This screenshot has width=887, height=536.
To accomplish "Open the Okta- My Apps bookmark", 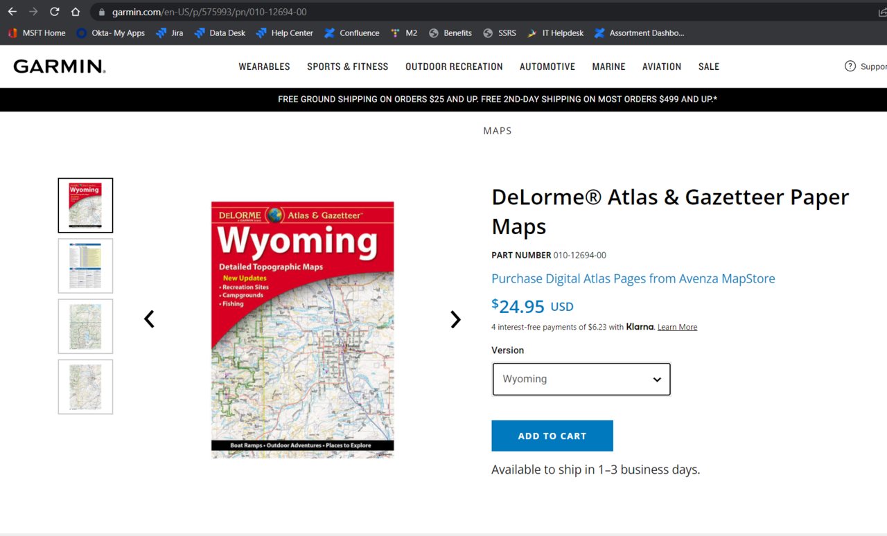I will [111, 33].
